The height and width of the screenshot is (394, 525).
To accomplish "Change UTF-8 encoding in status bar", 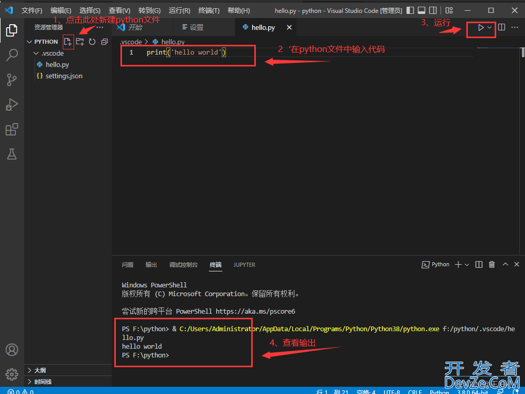I will click(392, 391).
